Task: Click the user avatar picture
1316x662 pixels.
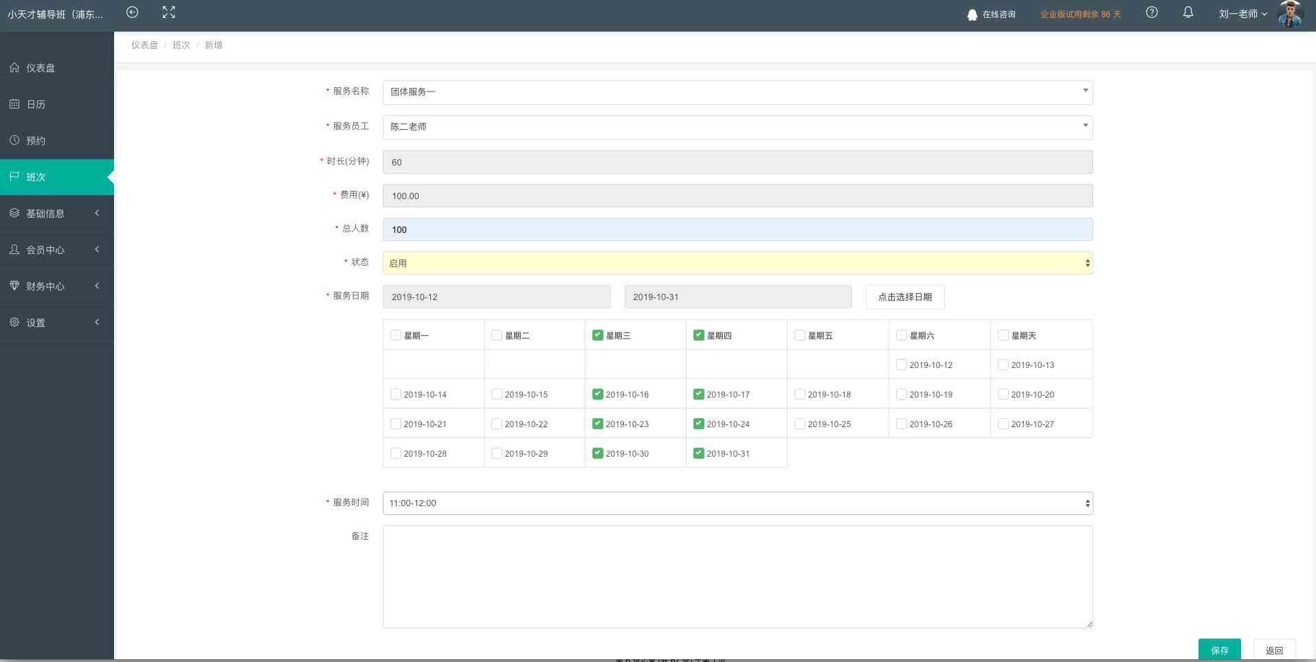Action: click(x=1290, y=14)
